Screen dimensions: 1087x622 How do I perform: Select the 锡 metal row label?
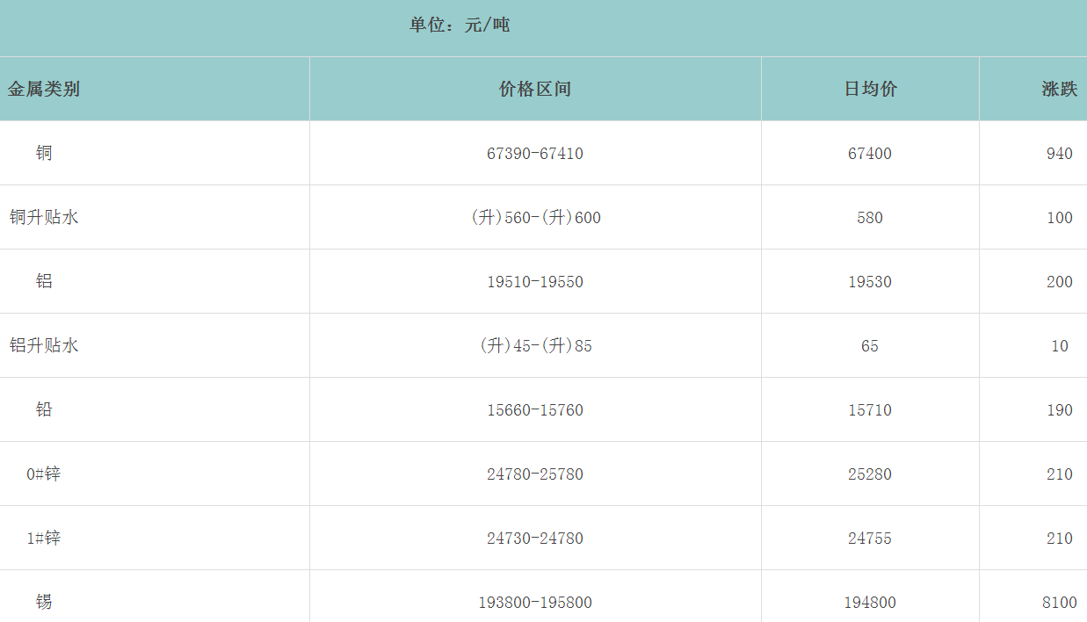(44, 602)
